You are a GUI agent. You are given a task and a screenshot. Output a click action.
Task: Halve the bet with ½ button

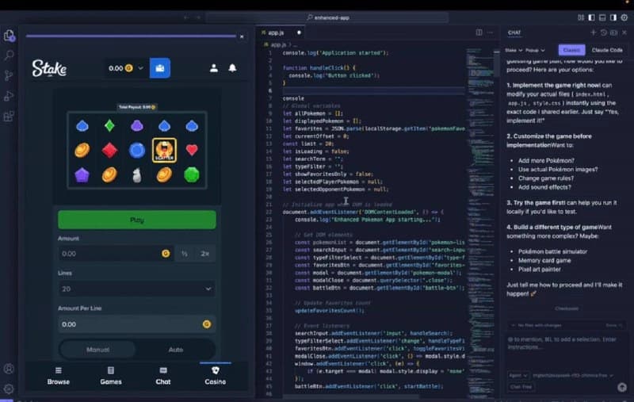point(185,254)
